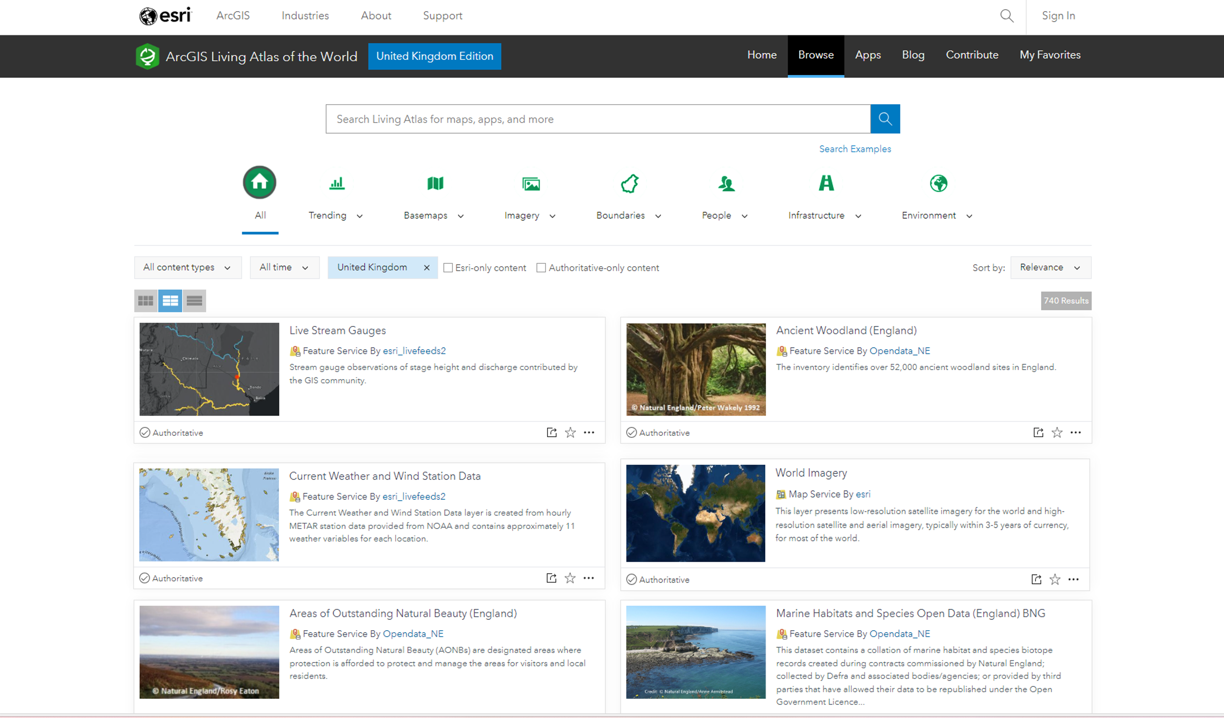
Task: Click the People person icon
Action: click(726, 183)
